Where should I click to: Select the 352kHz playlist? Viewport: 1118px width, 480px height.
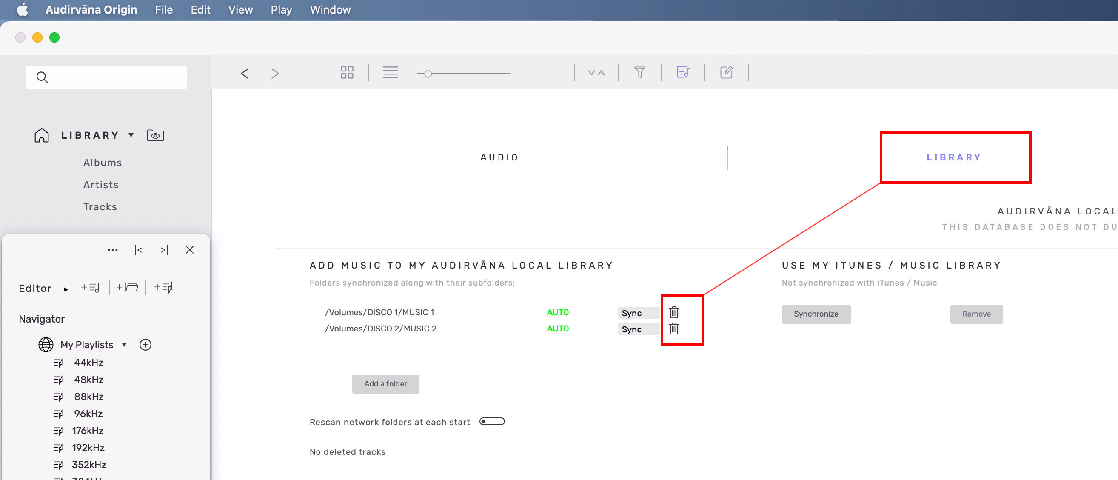tap(89, 464)
